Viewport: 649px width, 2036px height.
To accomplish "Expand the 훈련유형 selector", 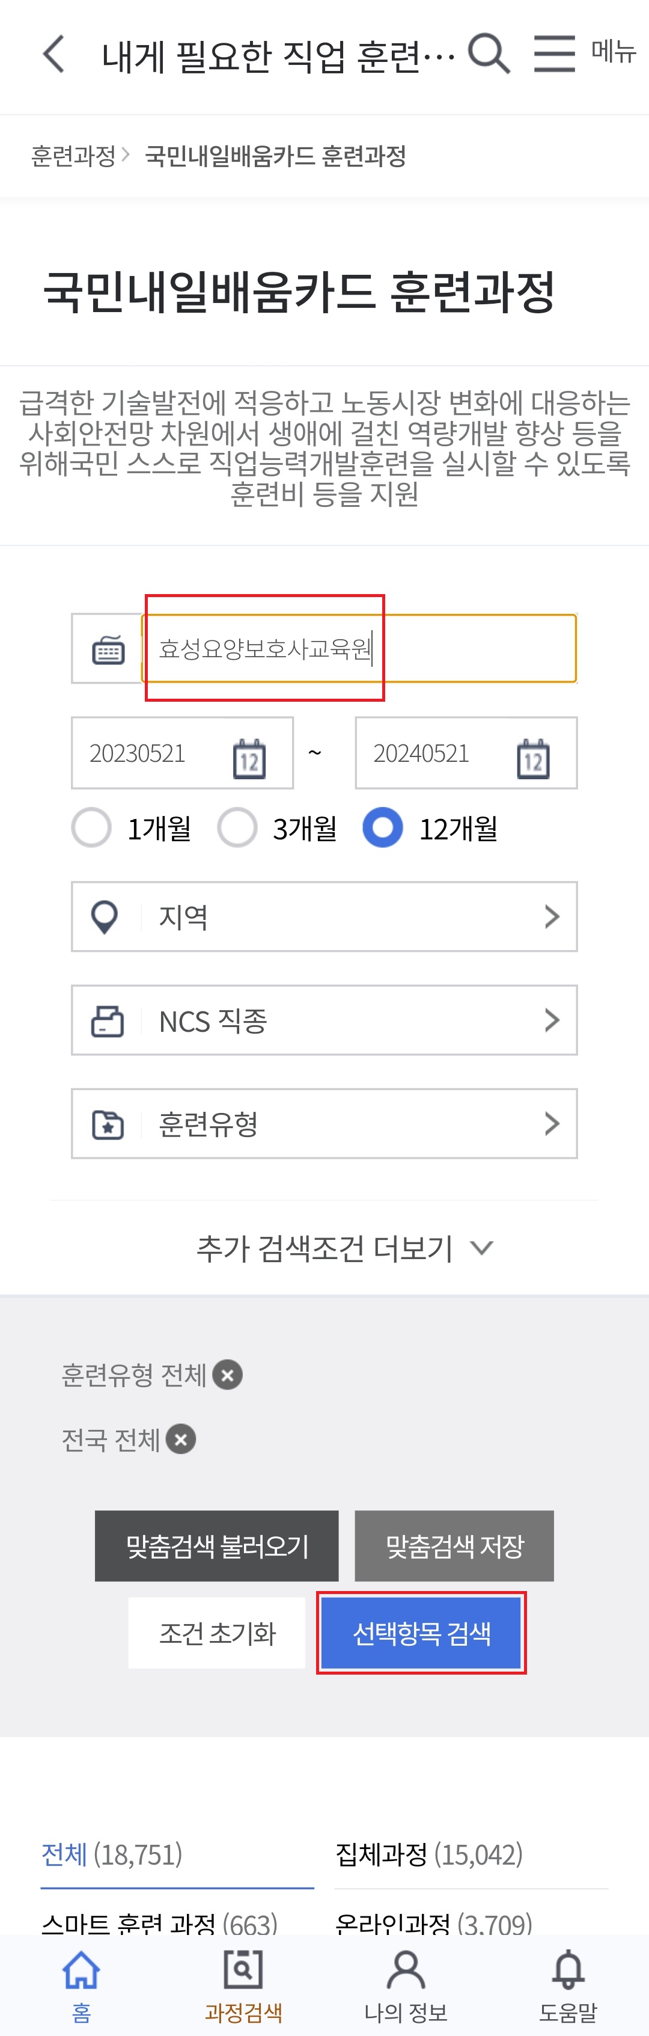I will [324, 1124].
